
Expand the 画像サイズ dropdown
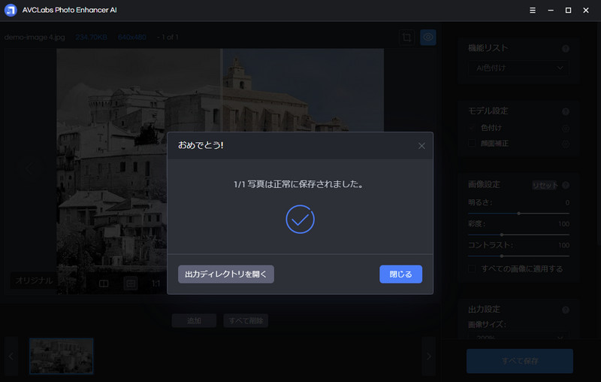tap(519, 337)
